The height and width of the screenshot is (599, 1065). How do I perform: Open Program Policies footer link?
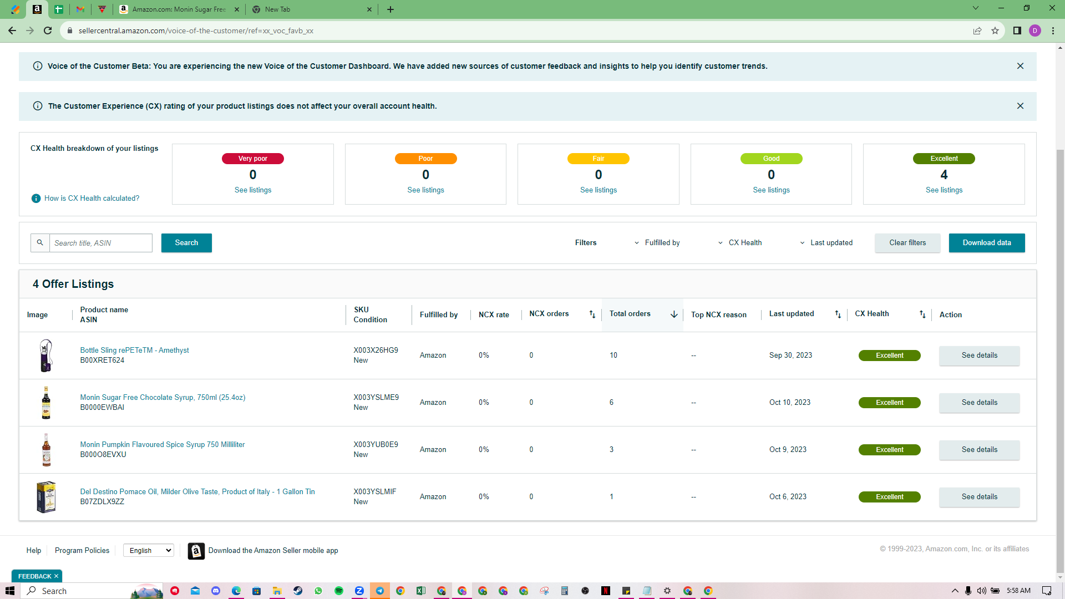pyautogui.click(x=82, y=551)
